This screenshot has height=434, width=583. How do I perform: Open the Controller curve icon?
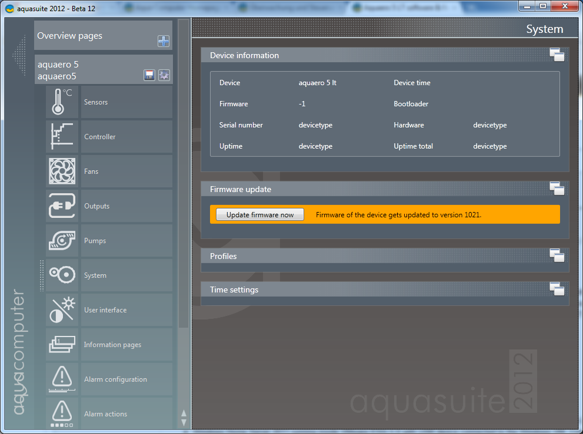point(62,136)
